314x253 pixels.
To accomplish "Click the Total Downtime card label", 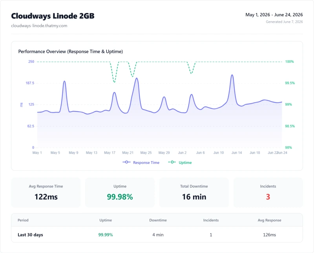I will (194, 186).
